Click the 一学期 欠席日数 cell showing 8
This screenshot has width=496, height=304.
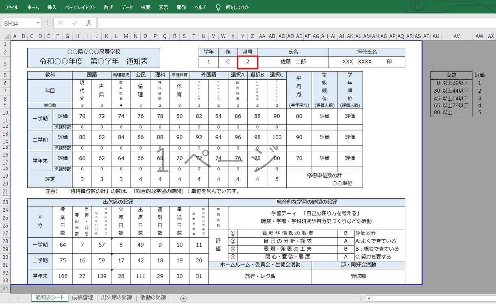[121, 245]
